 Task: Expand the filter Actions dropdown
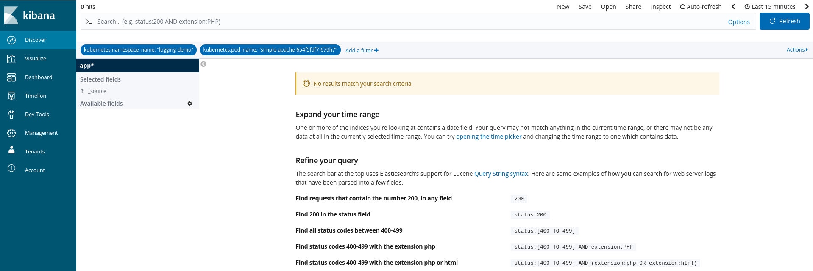(797, 50)
